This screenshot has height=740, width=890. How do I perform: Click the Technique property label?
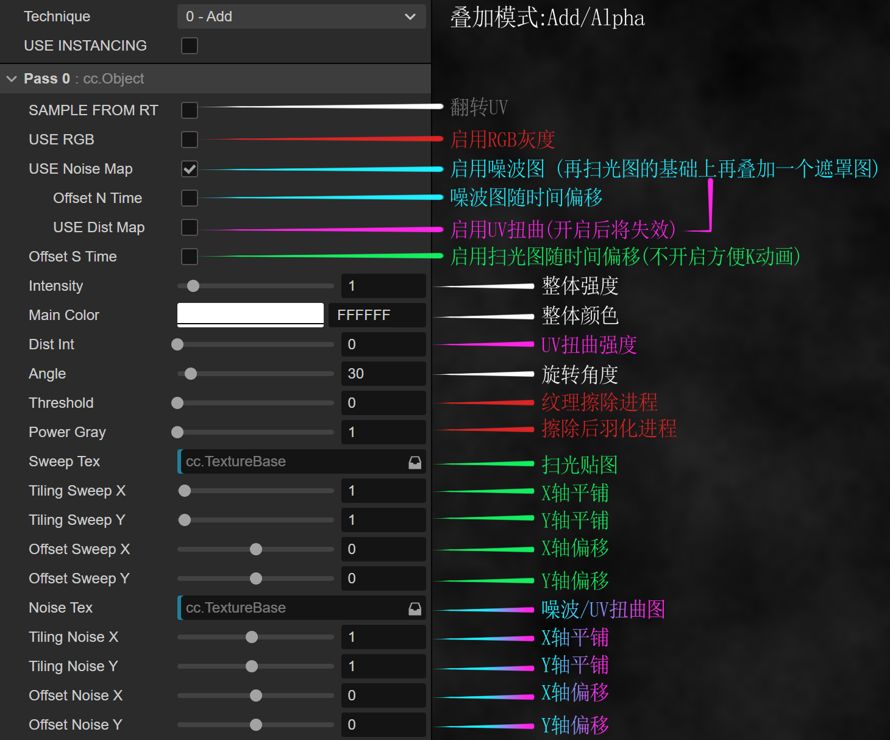(57, 16)
